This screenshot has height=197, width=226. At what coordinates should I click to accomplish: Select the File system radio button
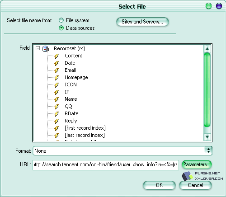click(61, 20)
